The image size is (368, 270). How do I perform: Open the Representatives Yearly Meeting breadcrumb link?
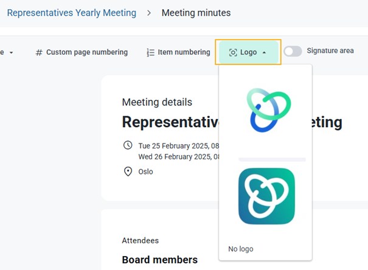72,13
